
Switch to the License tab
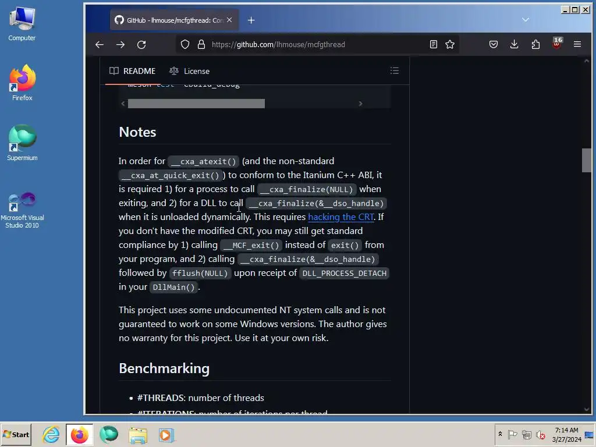[x=189, y=71]
